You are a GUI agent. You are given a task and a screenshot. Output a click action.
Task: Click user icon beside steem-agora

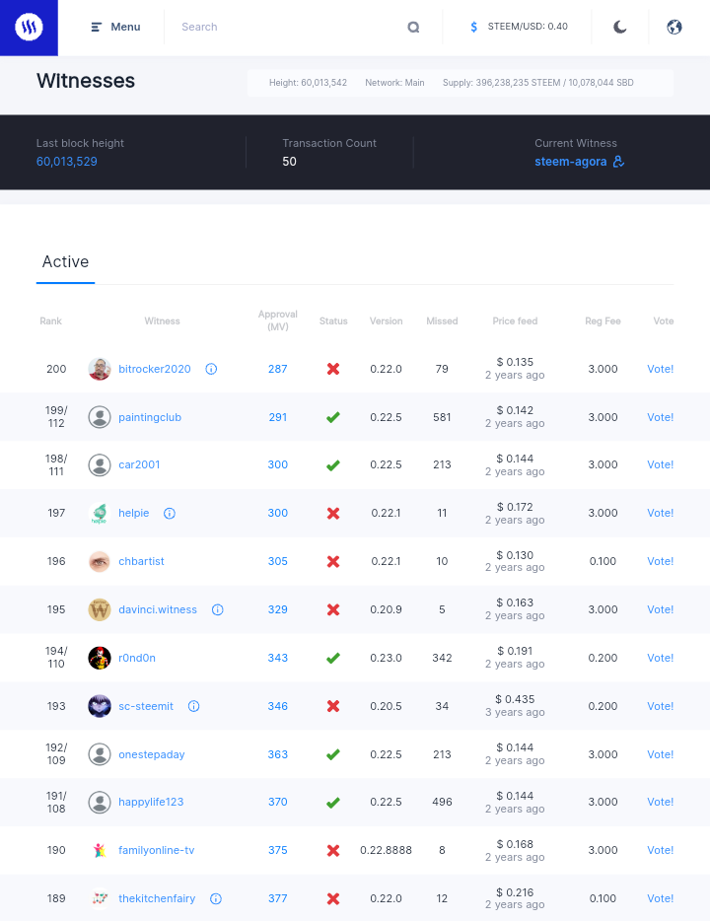pyautogui.click(x=618, y=162)
